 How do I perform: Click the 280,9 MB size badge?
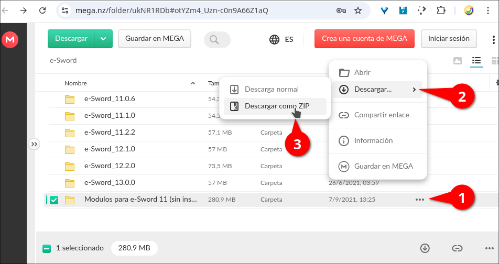(134, 248)
